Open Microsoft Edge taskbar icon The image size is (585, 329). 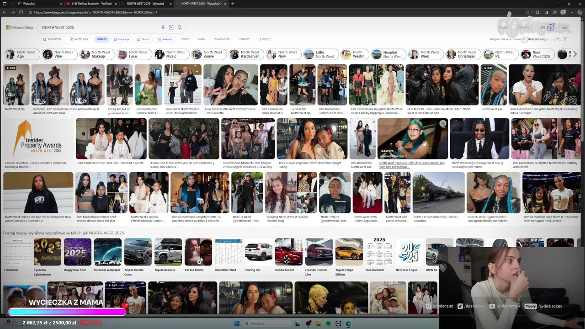coord(348,324)
